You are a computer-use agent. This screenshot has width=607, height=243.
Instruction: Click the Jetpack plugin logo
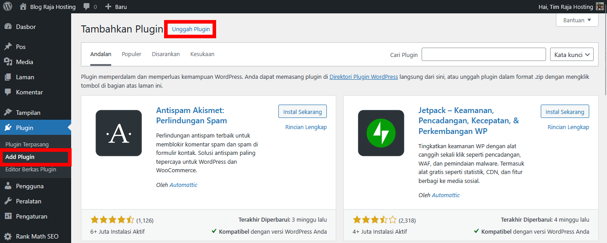381,133
